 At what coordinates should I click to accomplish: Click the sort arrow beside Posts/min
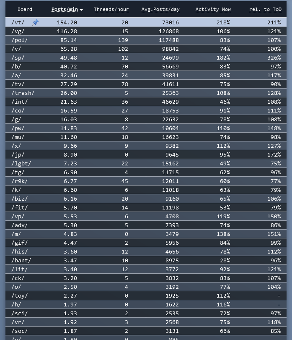81,10
